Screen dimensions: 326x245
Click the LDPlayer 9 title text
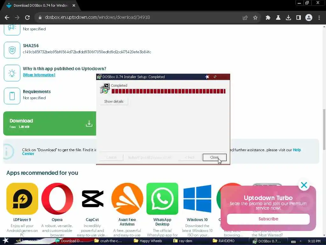pos(22,219)
